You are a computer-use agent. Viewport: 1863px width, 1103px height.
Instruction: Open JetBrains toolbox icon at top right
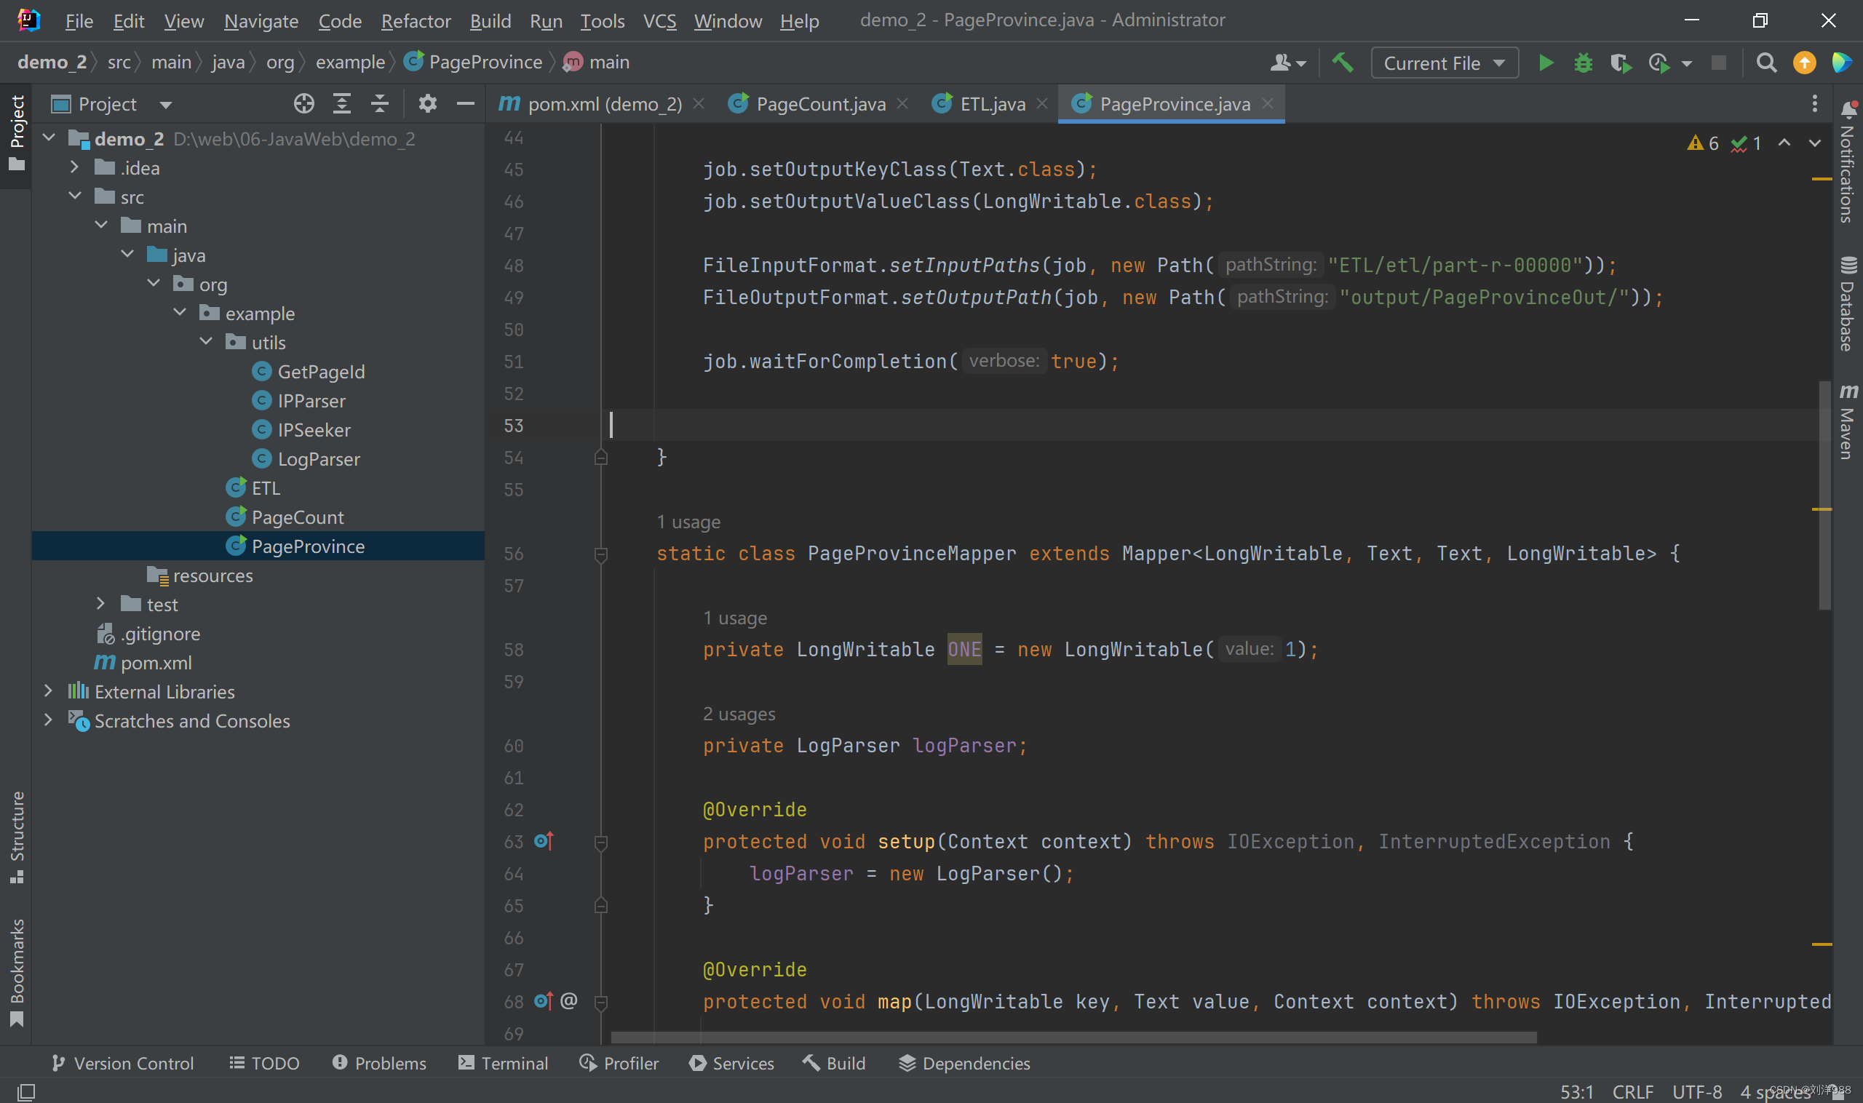[1842, 63]
